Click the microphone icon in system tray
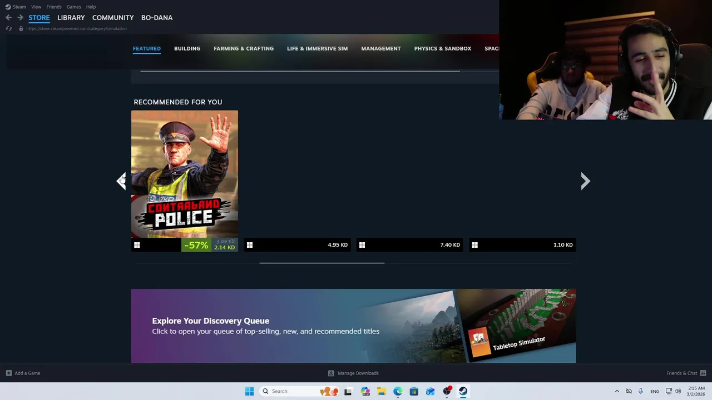The width and height of the screenshot is (712, 400). 641,391
